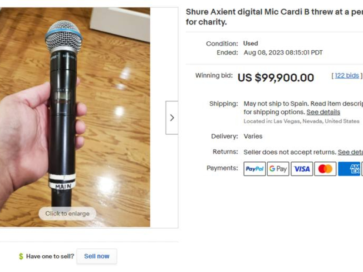This screenshot has width=363, height=272.
Task: Click the US $99,900.00 winning bid amount
Action: [275, 78]
